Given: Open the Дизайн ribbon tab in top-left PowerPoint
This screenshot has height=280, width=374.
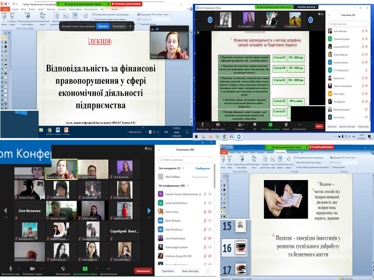Looking at the screenshot, I should click(41, 9).
